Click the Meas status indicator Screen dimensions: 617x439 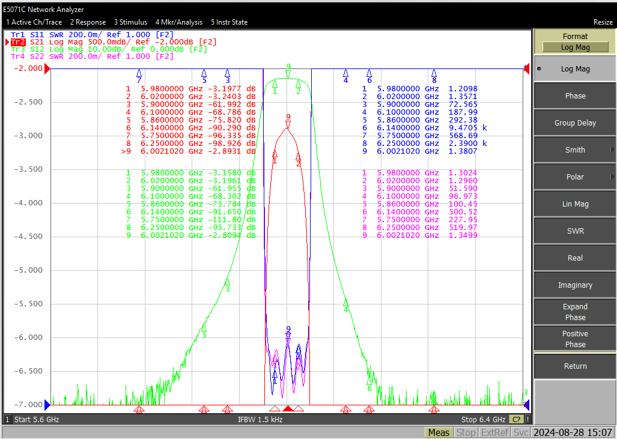tap(439, 433)
